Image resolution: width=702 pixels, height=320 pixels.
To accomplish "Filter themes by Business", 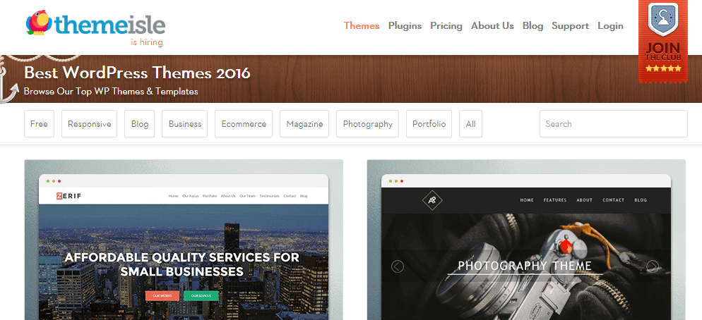I will coord(185,124).
